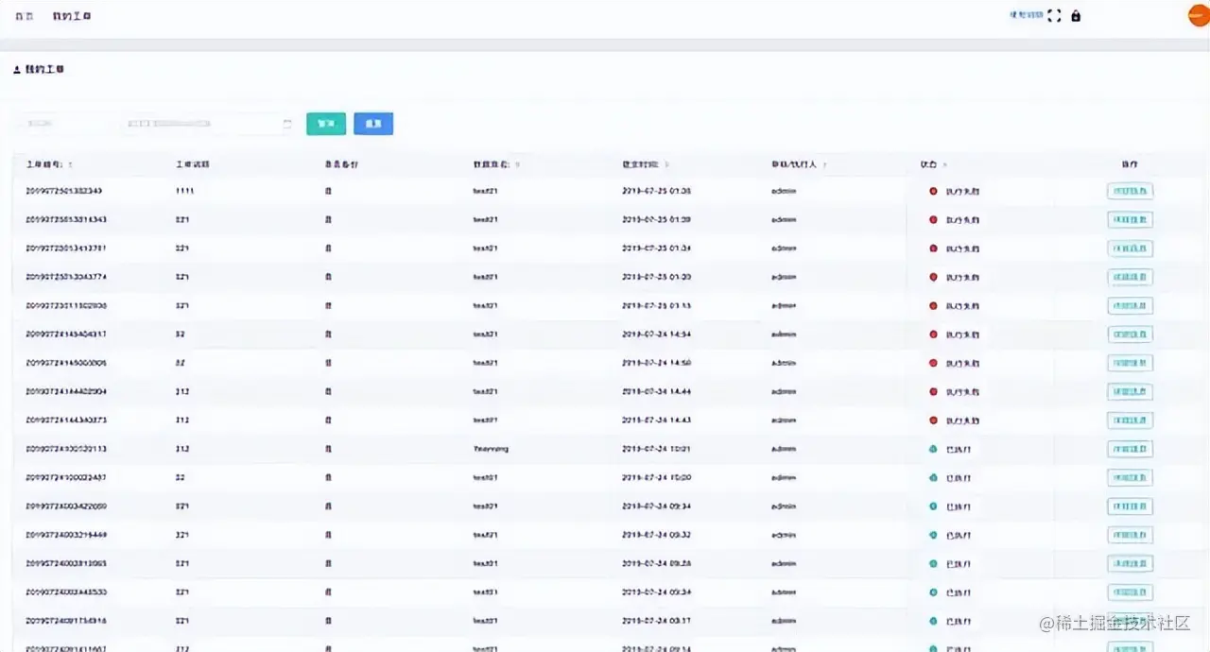Open details for the 2019-07-24 10:20 row
Viewport: 1210px width, 652px height.
(x=1130, y=478)
